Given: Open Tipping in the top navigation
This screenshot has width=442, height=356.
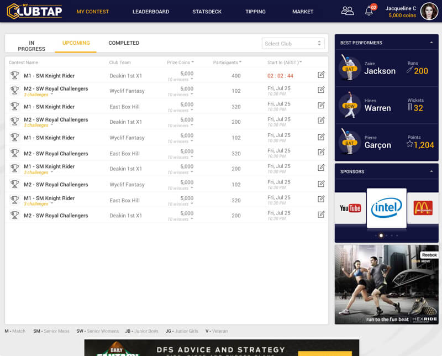Looking at the screenshot, I should pyautogui.click(x=255, y=12).
